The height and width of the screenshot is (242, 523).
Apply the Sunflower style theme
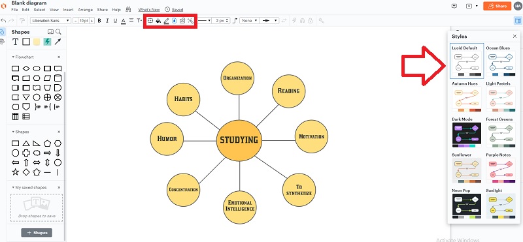pyautogui.click(x=467, y=168)
